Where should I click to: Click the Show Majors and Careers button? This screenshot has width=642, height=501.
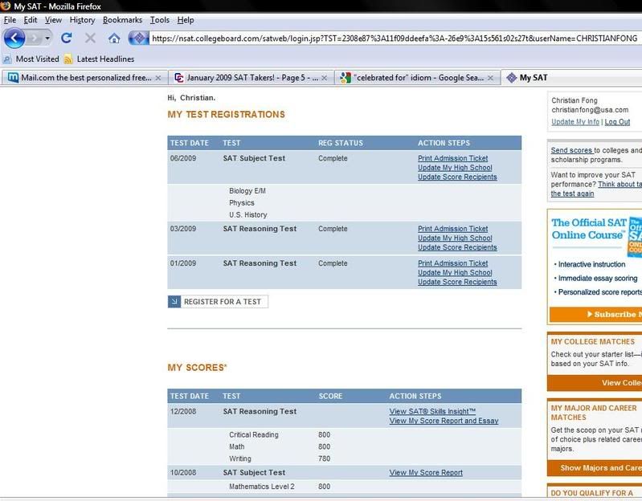point(599,467)
